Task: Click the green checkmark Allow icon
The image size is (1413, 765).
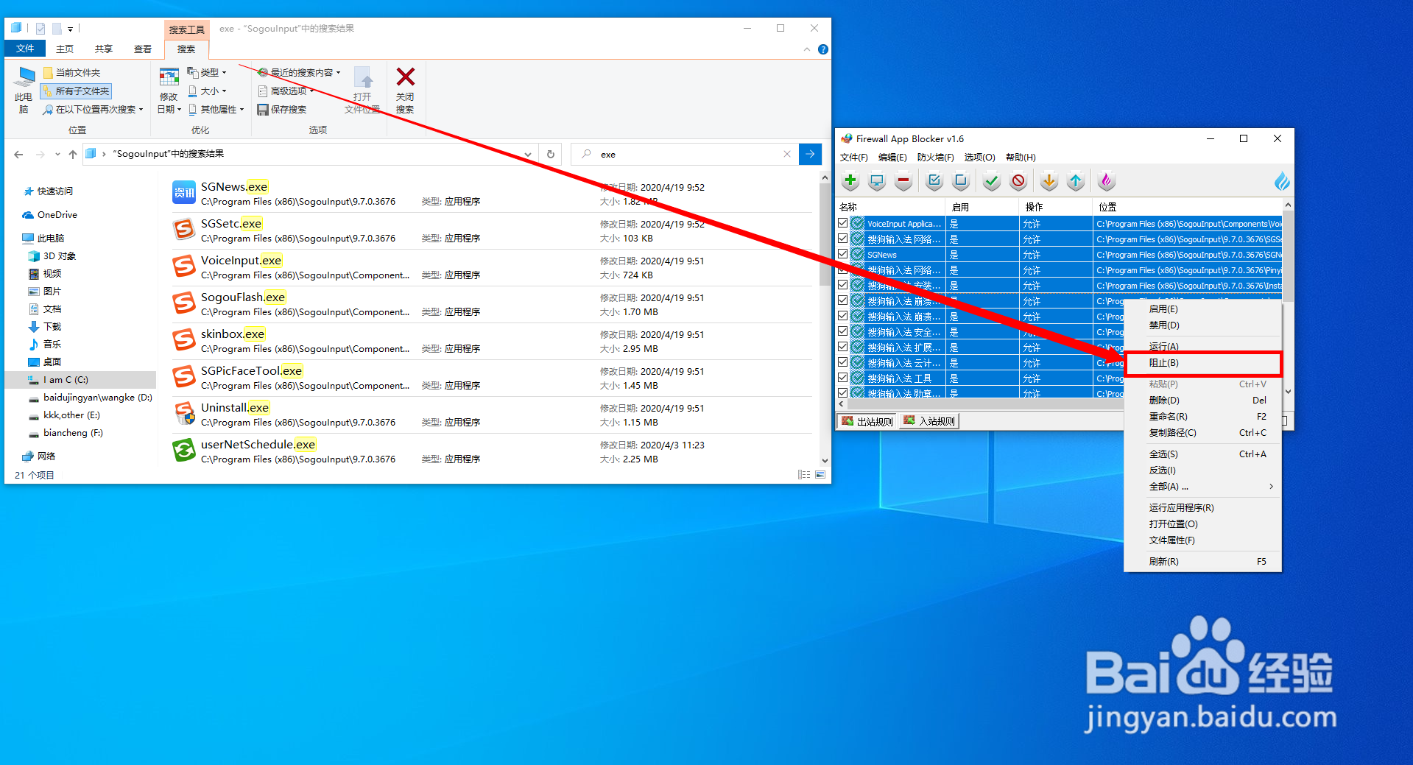Action: click(x=992, y=180)
